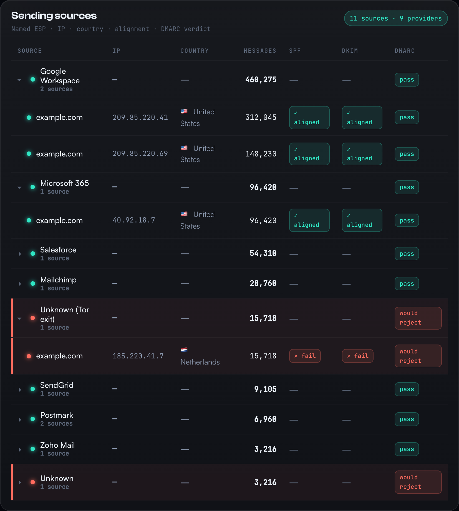Click the status dot on the 209.85.220.69 row

coord(29,154)
